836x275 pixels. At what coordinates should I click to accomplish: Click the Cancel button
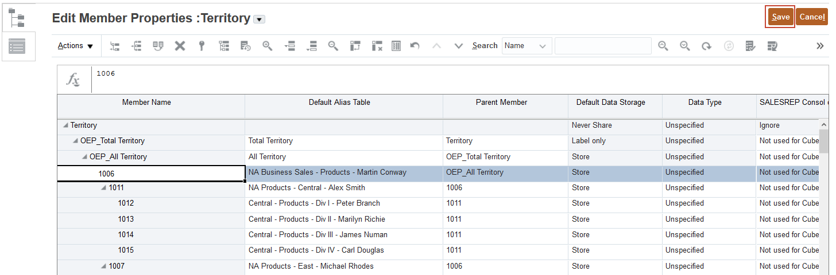[812, 17]
